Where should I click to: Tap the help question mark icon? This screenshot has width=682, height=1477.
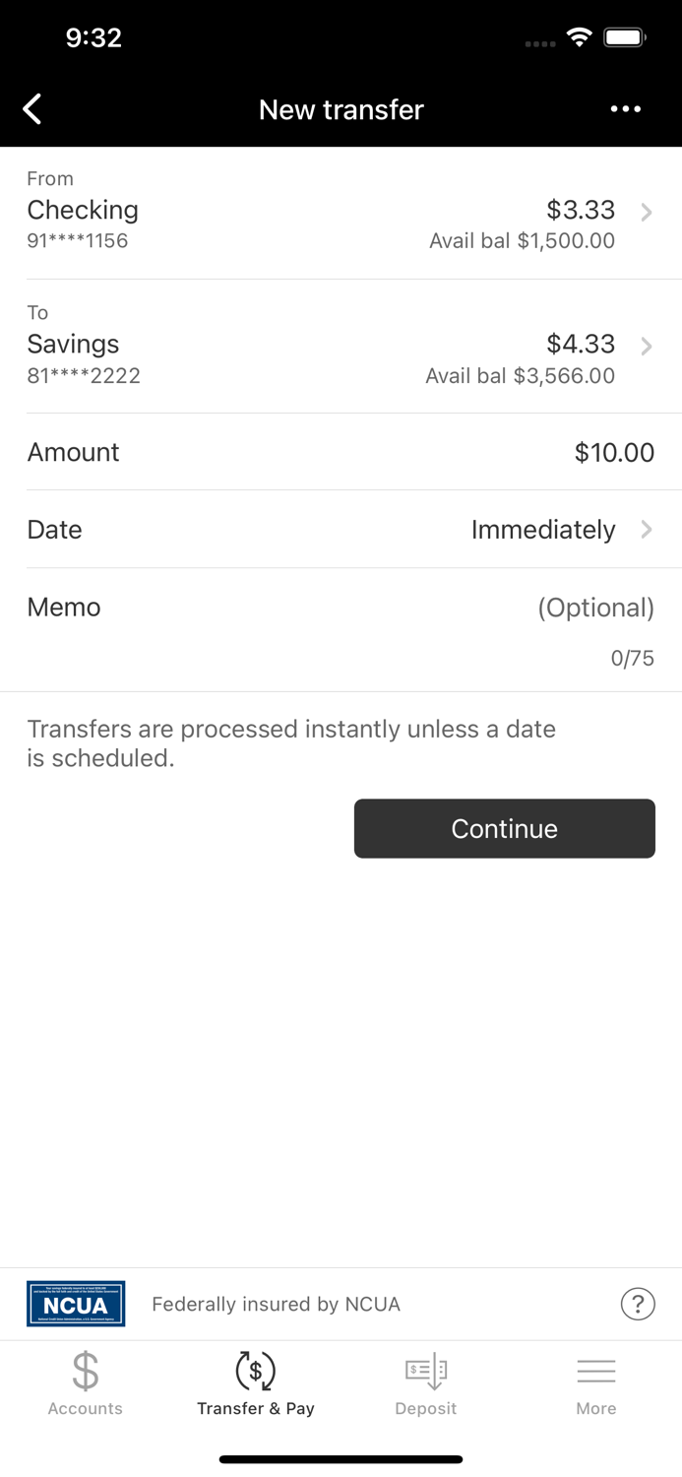coord(638,1304)
